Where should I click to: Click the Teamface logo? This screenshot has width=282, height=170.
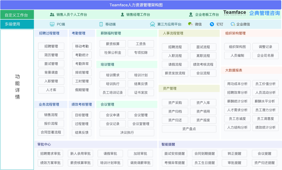pos(234,13)
